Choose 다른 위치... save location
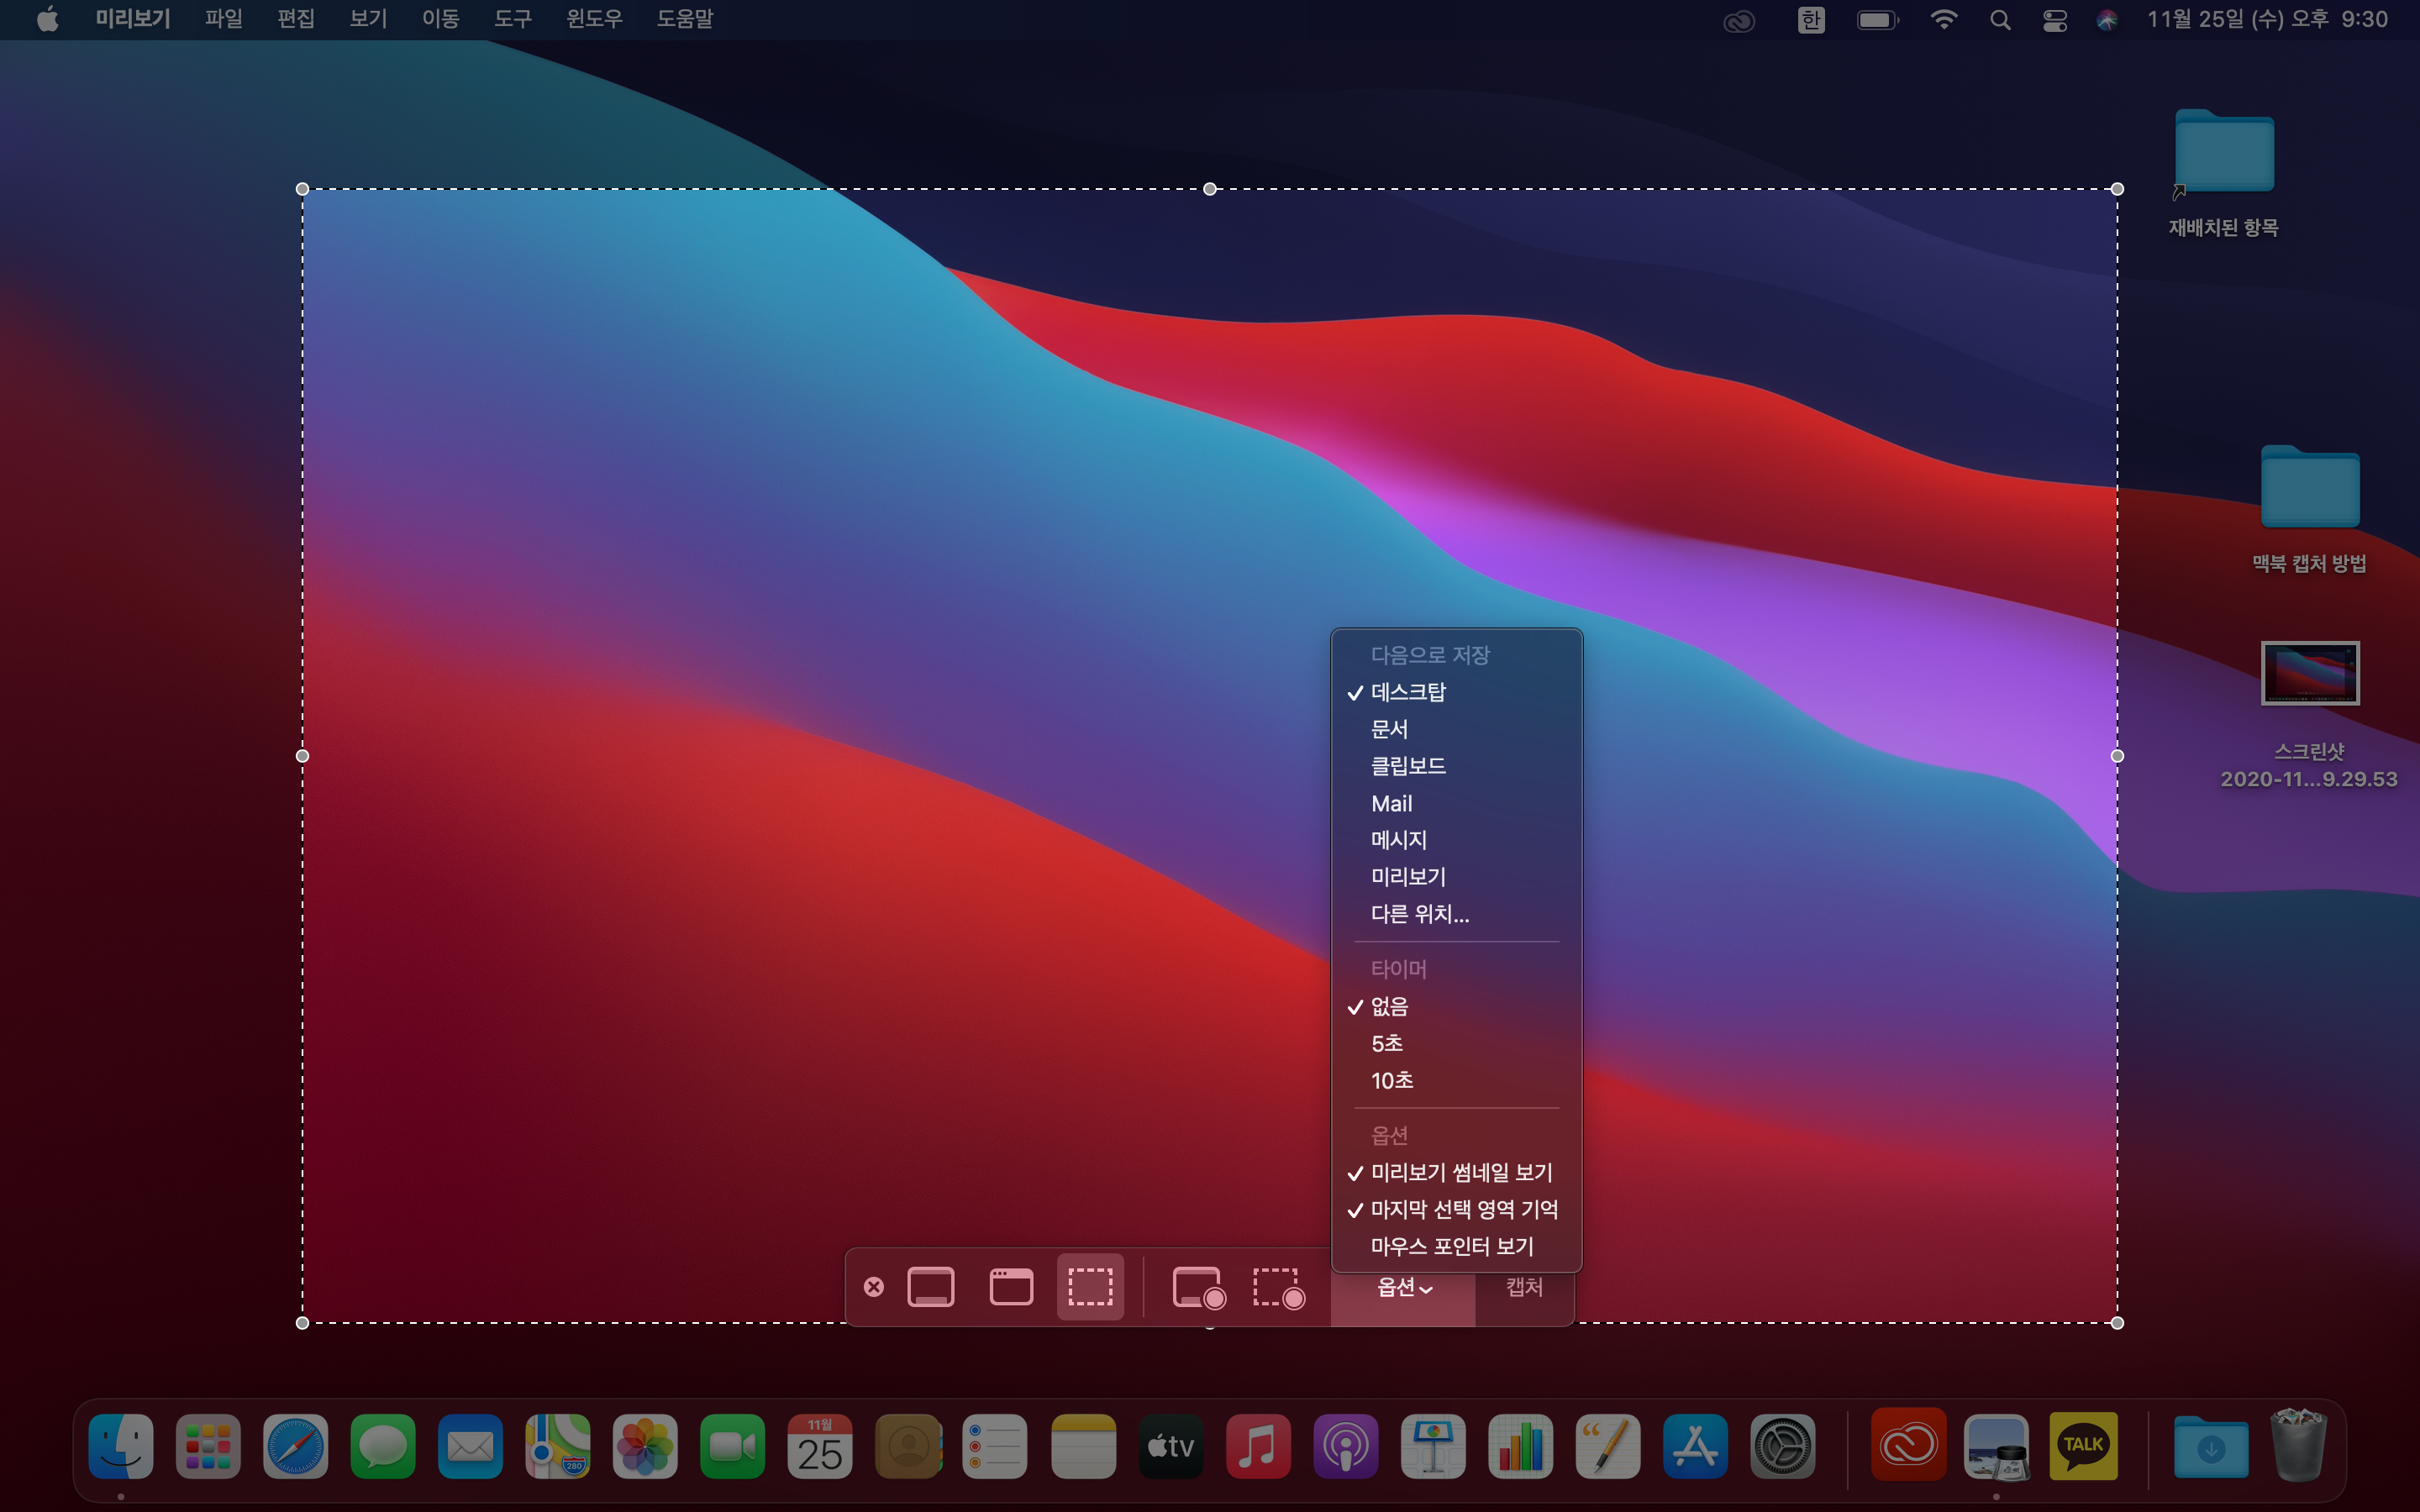The height and width of the screenshot is (1512, 2420). pyautogui.click(x=1420, y=913)
